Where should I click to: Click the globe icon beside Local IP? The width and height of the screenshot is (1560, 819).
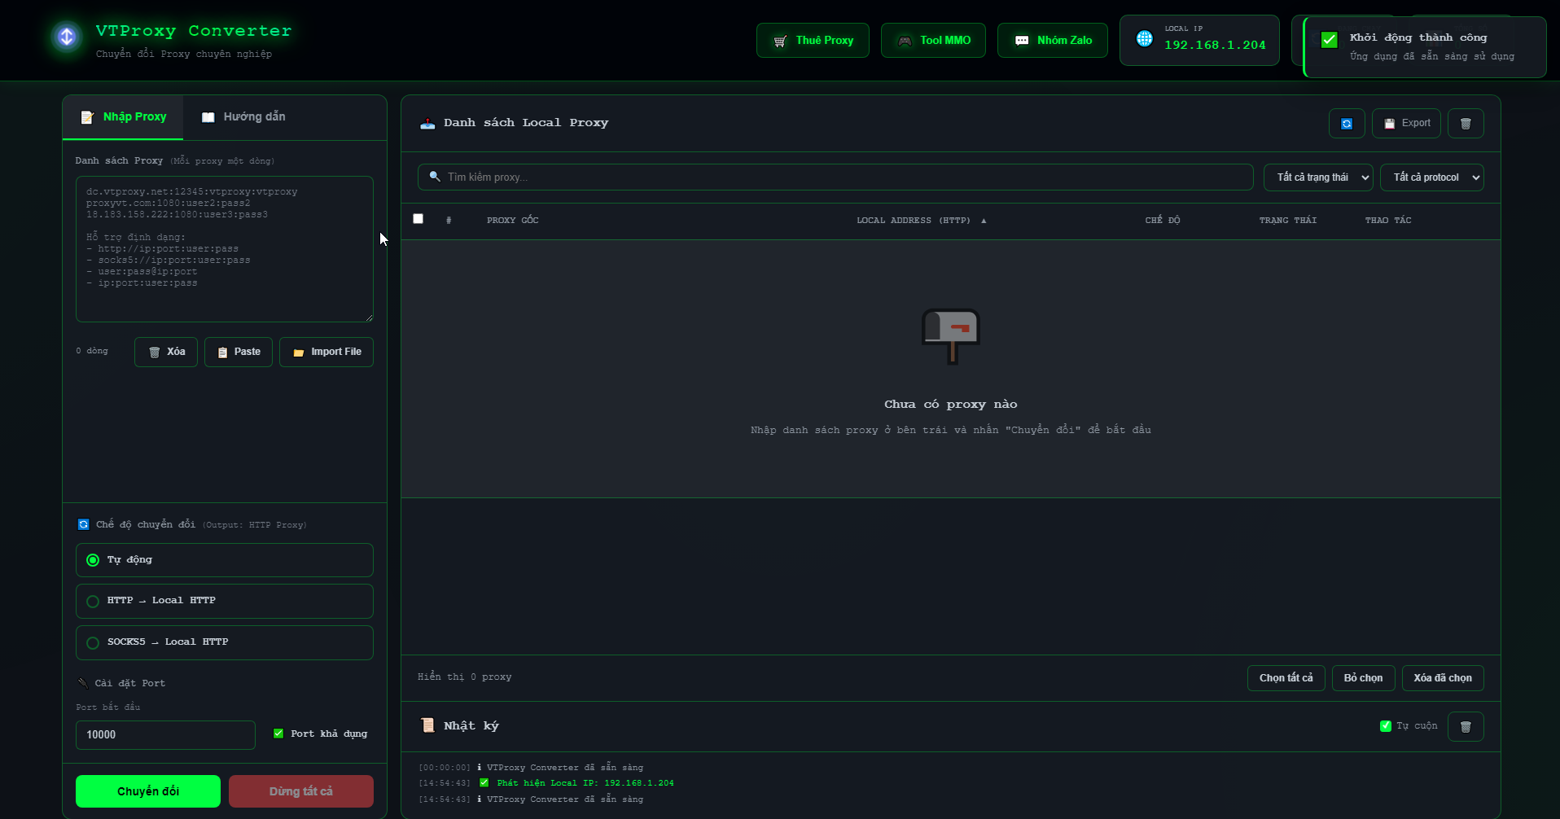pos(1143,38)
